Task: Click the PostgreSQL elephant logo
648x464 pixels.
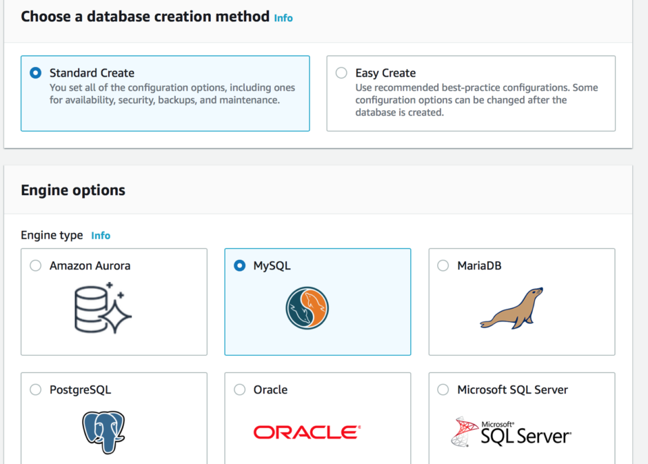Action: (103, 432)
